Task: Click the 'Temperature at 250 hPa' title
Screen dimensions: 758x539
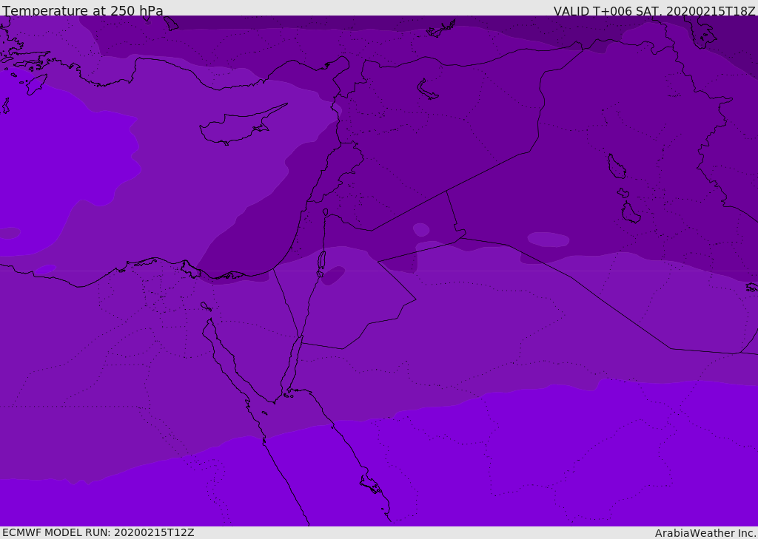Action: click(83, 11)
